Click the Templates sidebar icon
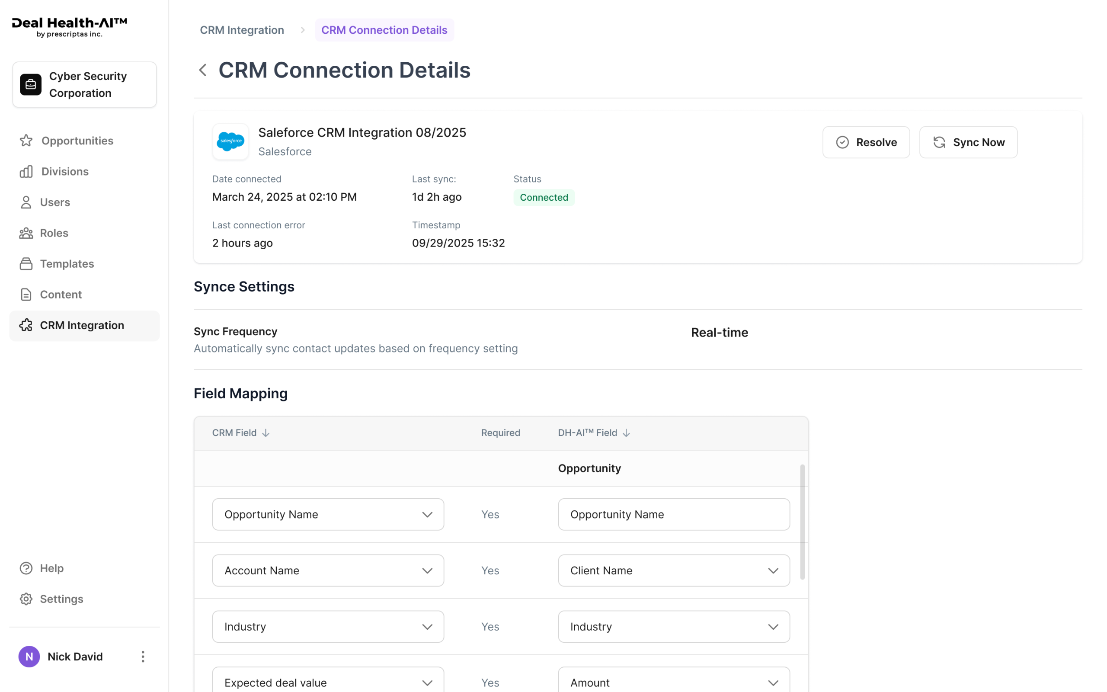Image resolution: width=1107 pixels, height=692 pixels. click(26, 264)
